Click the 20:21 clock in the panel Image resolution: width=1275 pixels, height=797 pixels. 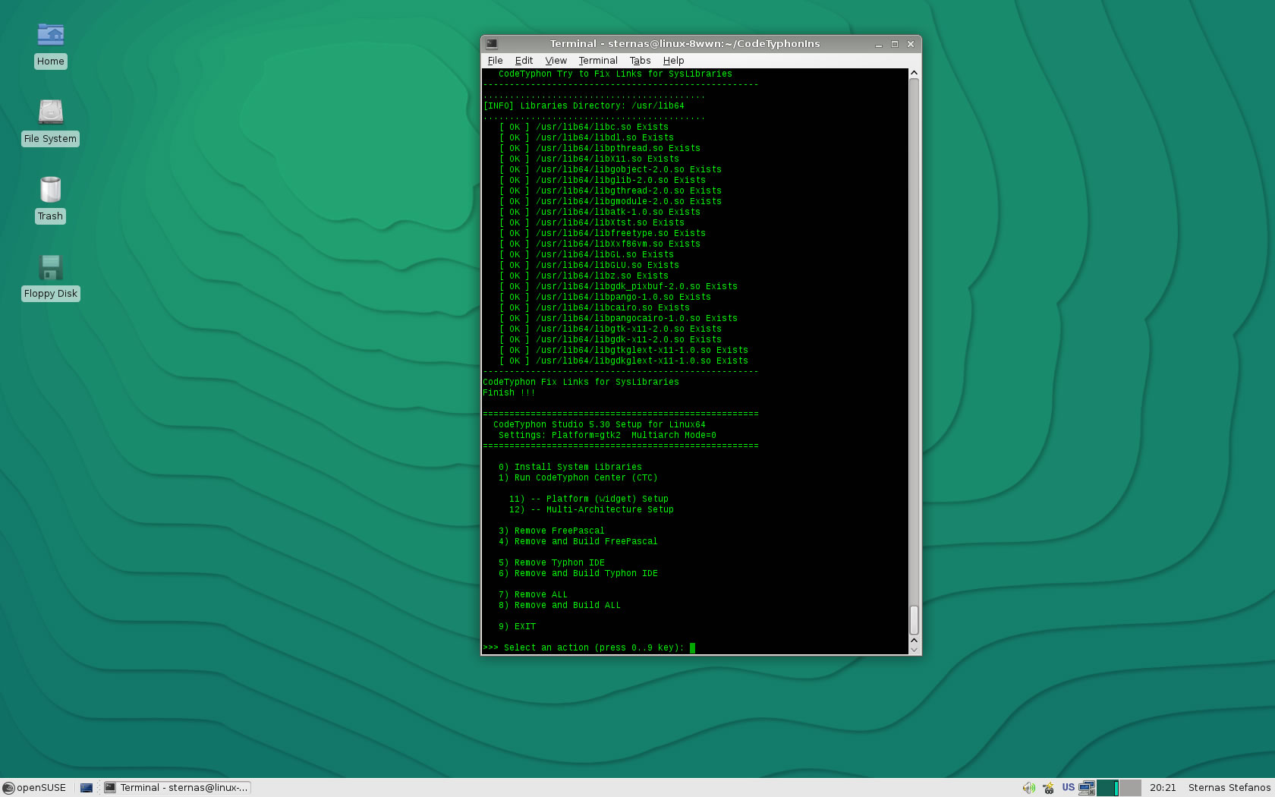point(1163,788)
